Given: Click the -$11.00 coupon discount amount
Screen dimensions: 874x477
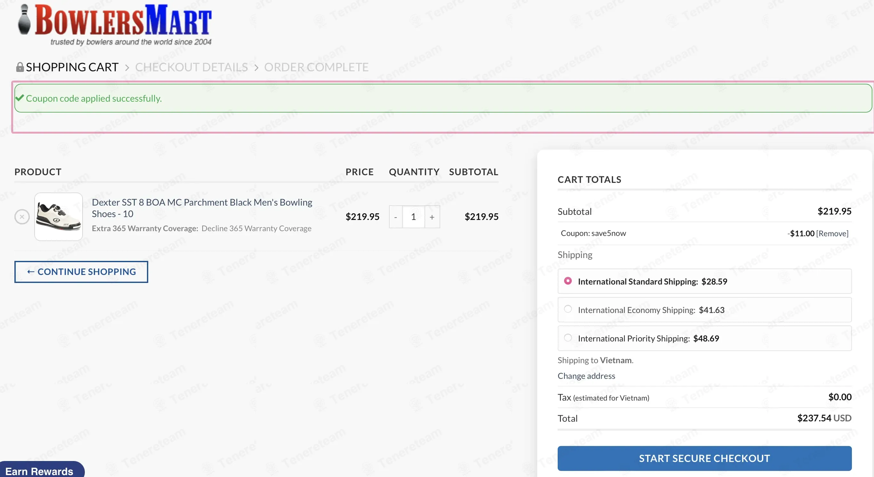Looking at the screenshot, I should (x=801, y=233).
